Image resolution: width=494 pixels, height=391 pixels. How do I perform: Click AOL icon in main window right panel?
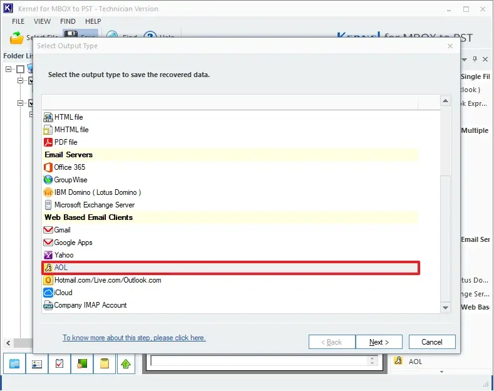398,361
